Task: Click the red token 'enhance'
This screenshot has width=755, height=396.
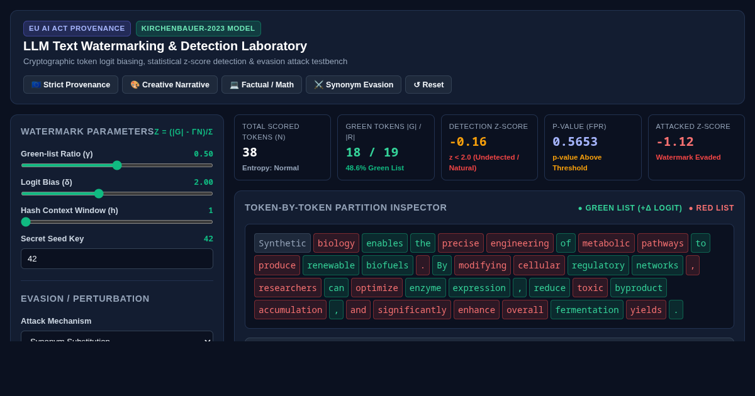Action: (476, 310)
